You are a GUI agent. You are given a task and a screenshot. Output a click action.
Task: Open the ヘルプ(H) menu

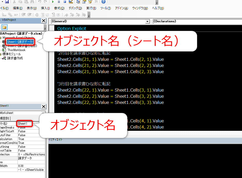click(158, 8)
